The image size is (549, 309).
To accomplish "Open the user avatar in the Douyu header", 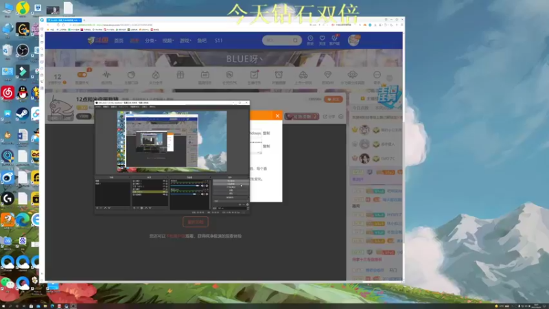I will click(x=353, y=41).
